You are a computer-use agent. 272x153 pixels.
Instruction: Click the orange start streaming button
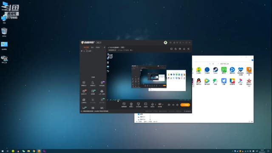coord(185,105)
